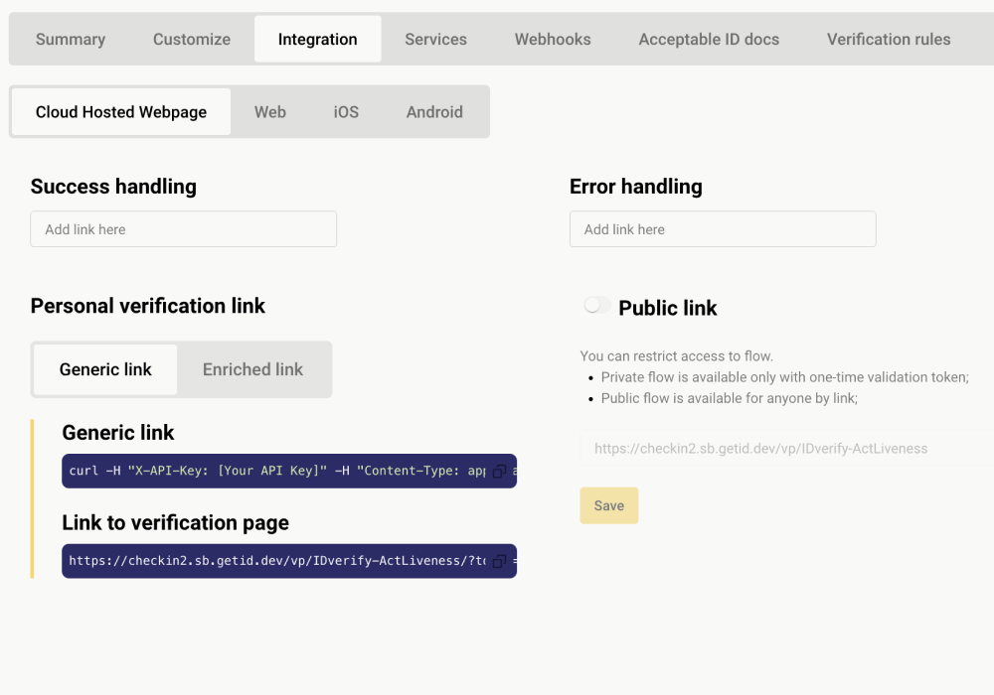This screenshot has width=994, height=695.
Task: Click the Error handling link field
Action: [x=723, y=229]
